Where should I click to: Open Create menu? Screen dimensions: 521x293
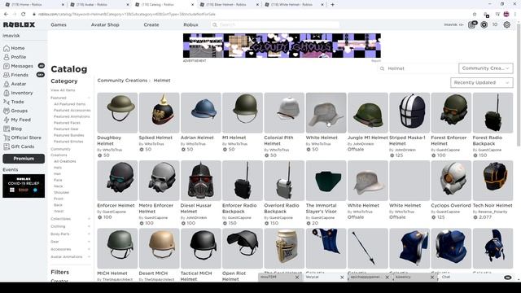(151, 25)
